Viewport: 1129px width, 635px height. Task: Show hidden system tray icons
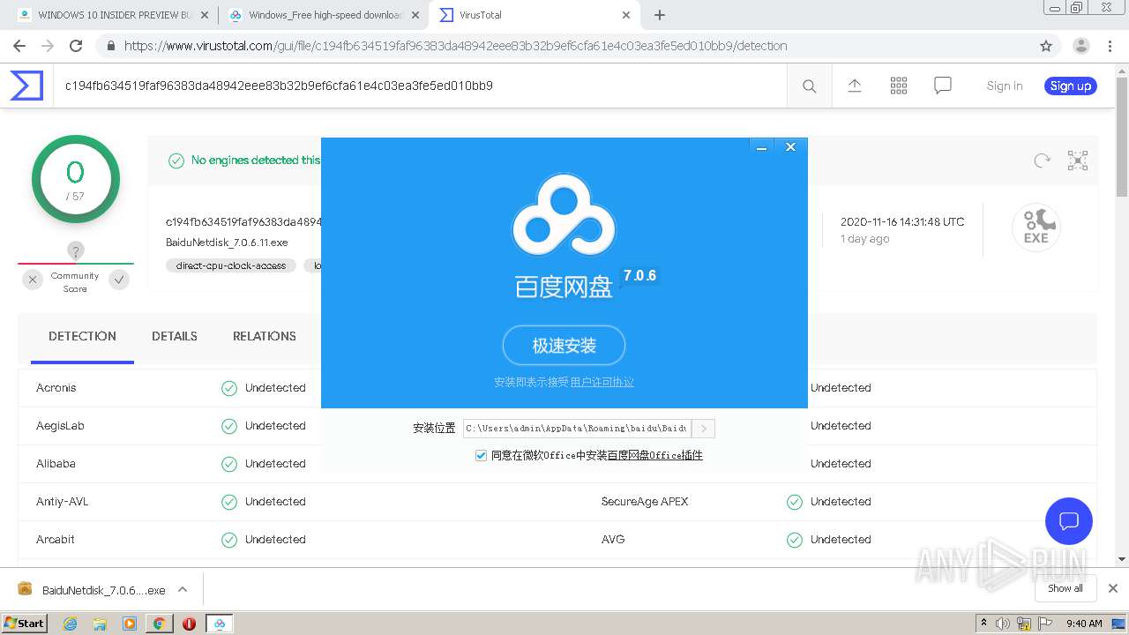(983, 624)
